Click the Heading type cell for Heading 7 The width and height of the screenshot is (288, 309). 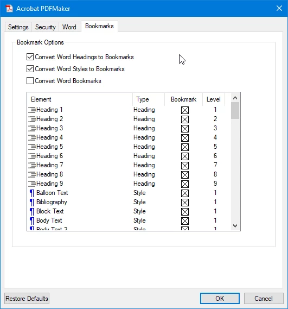tap(144, 165)
